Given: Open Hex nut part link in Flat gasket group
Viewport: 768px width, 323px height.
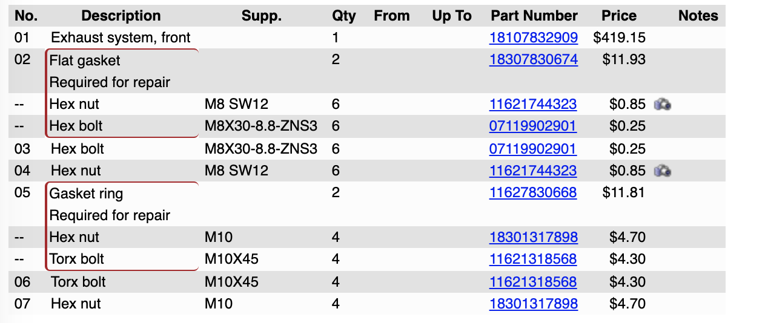Looking at the screenshot, I should pyautogui.click(x=532, y=105).
